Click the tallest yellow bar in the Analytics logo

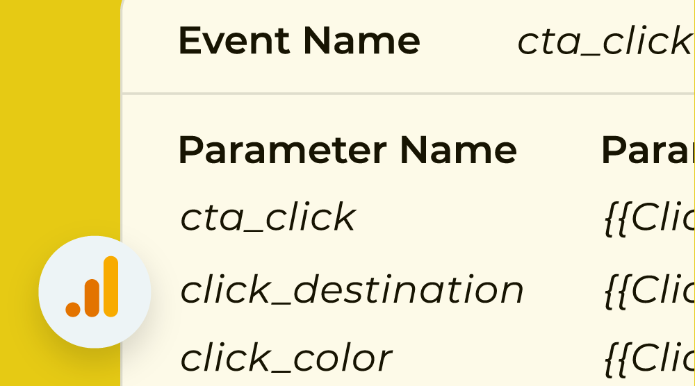[x=111, y=285]
